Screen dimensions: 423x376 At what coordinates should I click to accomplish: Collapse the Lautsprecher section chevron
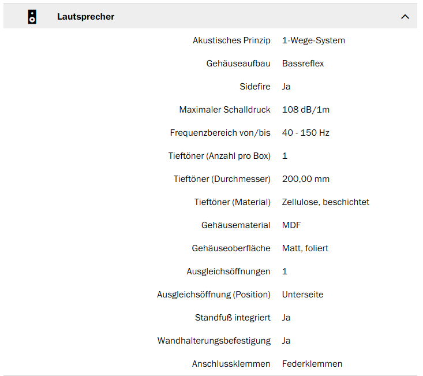click(x=405, y=17)
